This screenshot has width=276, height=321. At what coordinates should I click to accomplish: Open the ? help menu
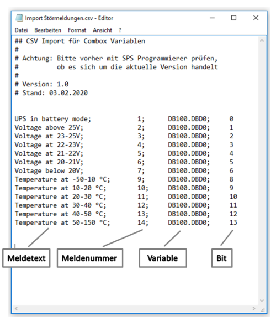pyautogui.click(x=120, y=30)
